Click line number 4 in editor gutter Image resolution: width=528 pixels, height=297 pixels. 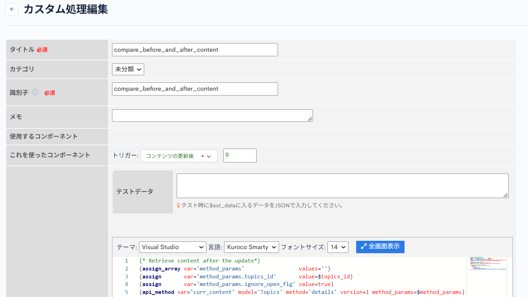coord(127,284)
